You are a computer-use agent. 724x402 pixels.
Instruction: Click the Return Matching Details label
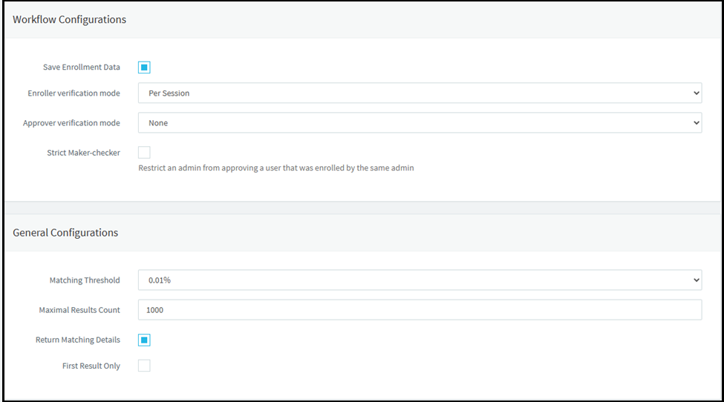(77, 340)
